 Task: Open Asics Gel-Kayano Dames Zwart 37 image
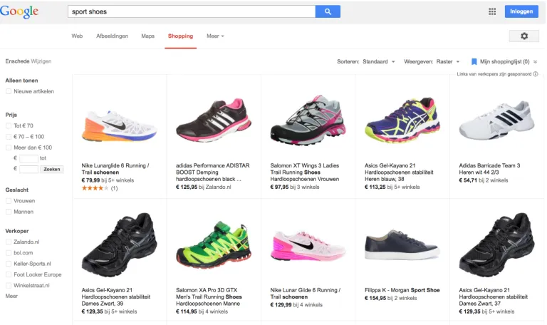click(496, 244)
